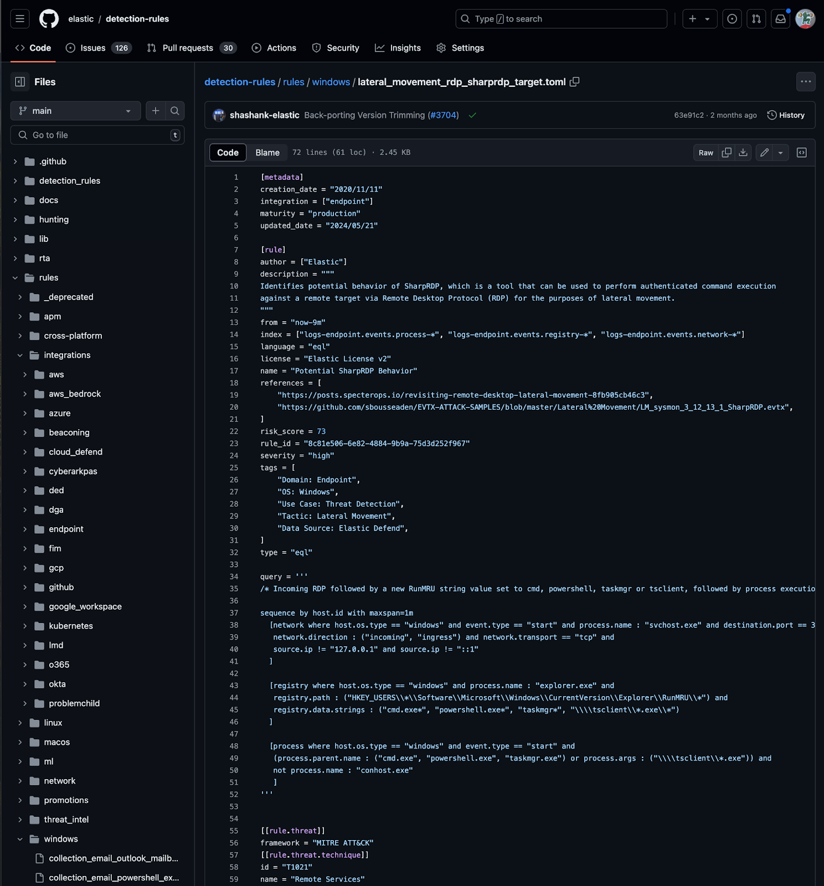Viewport: 824px width, 886px height.
Task: View commit History
Action: (786, 115)
